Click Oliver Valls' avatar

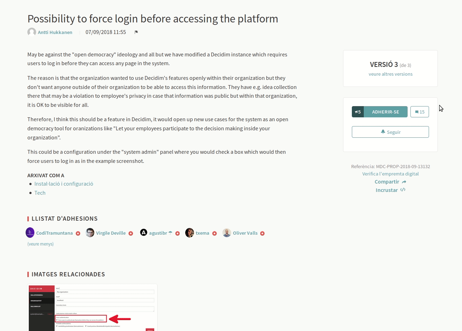[x=227, y=233]
